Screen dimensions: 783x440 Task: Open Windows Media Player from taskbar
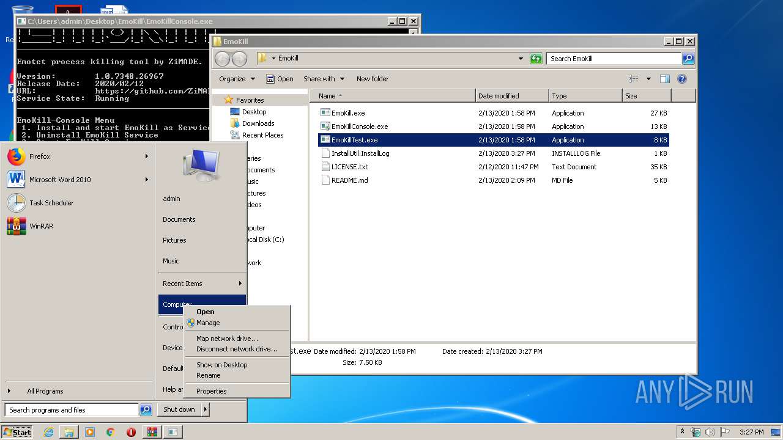coord(90,432)
